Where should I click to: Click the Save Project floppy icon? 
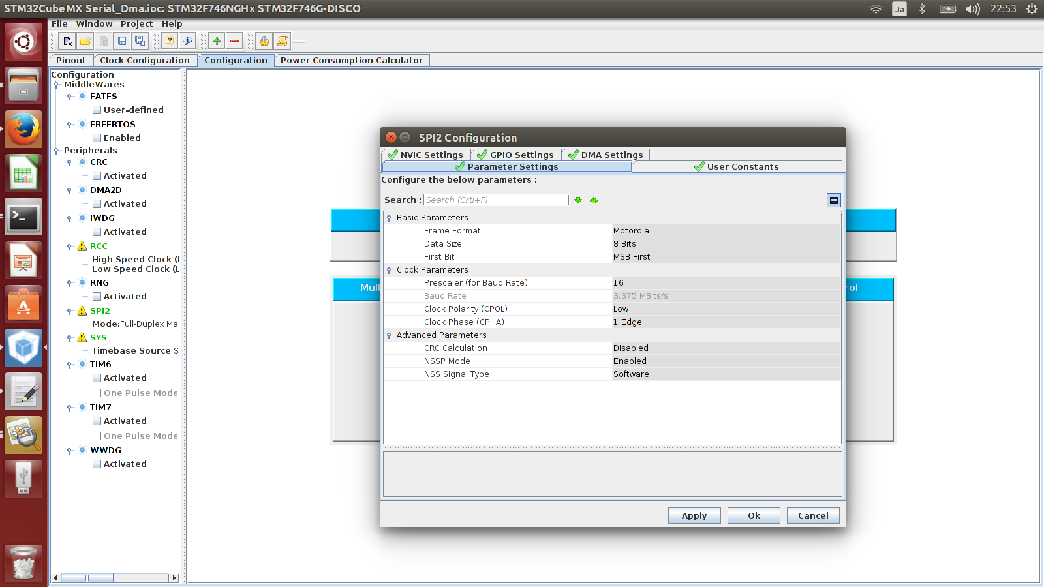121,41
